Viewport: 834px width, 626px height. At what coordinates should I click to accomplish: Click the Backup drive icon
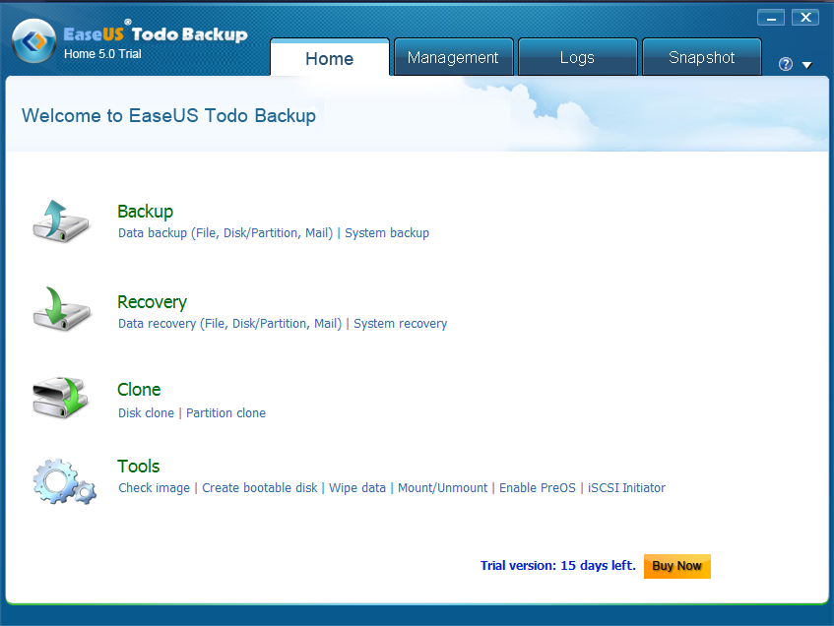pyautogui.click(x=61, y=220)
